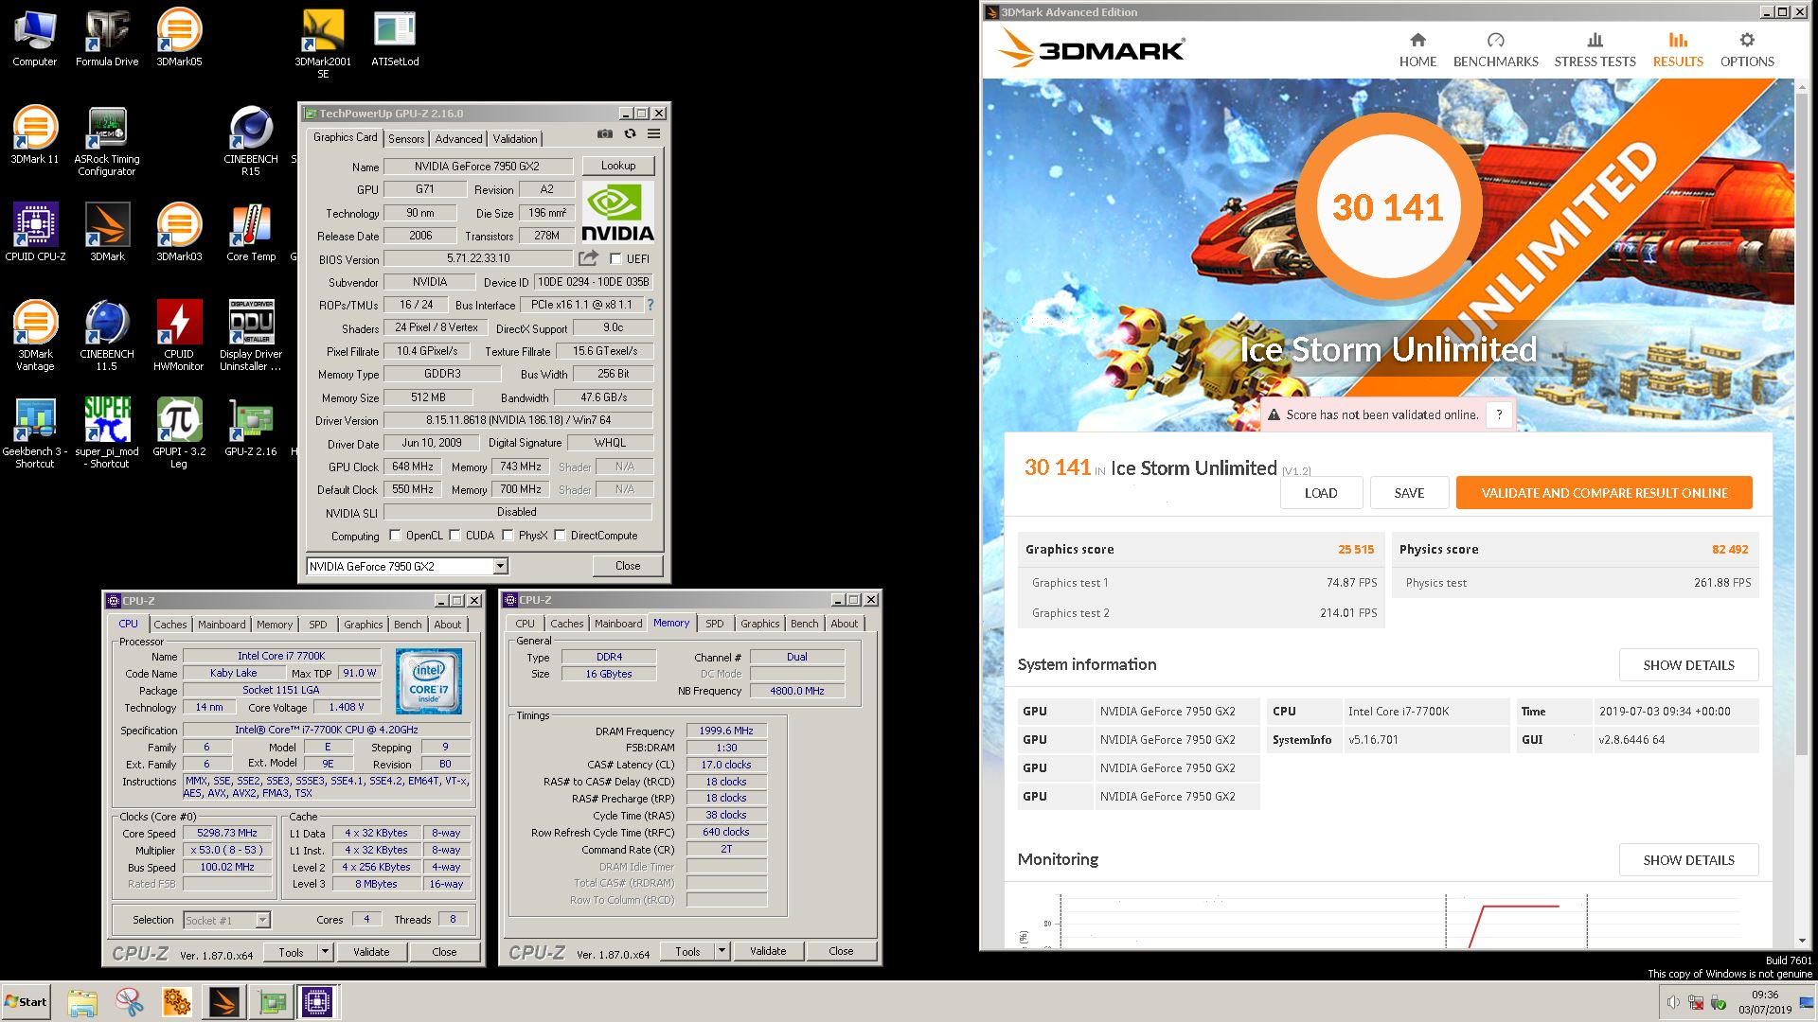Open 3DMark BENCHMARKS section
This screenshot has height=1022, width=1818.
point(1495,49)
